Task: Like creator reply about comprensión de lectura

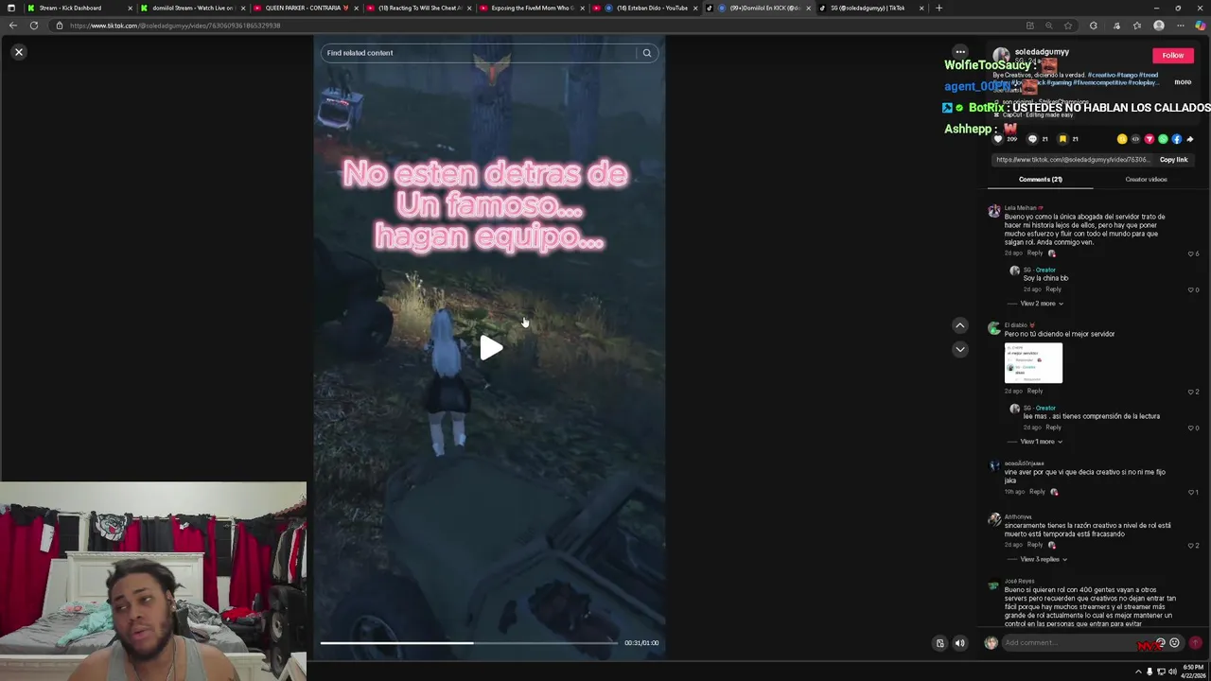Action: (1191, 428)
